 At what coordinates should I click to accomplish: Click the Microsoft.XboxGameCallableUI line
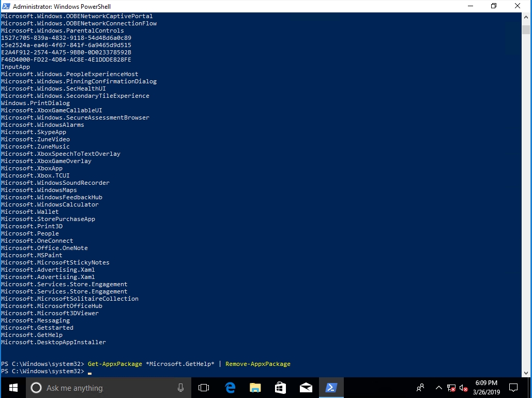coord(52,110)
